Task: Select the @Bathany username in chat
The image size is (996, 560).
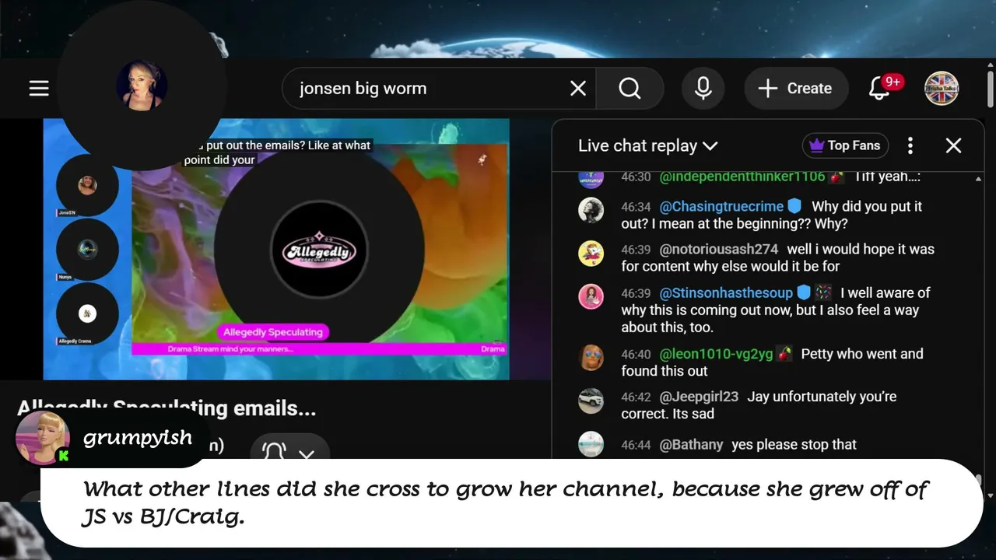Action: [691, 445]
